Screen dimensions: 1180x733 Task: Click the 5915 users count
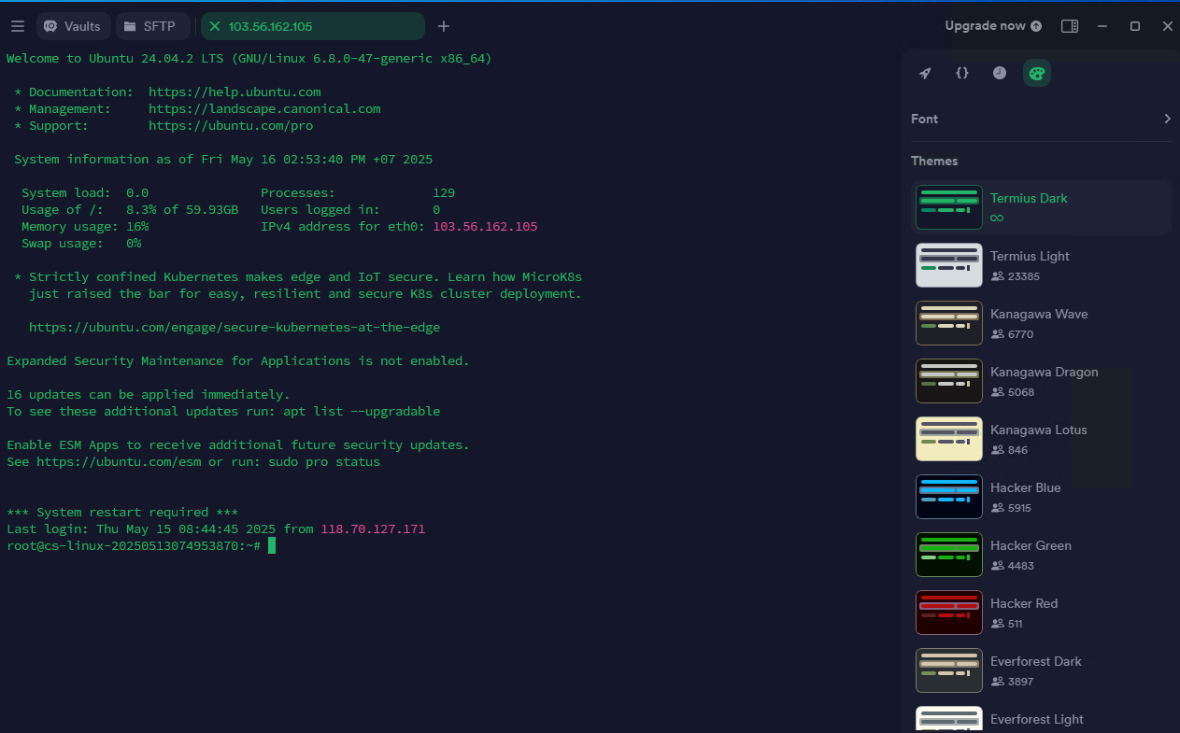1021,508
